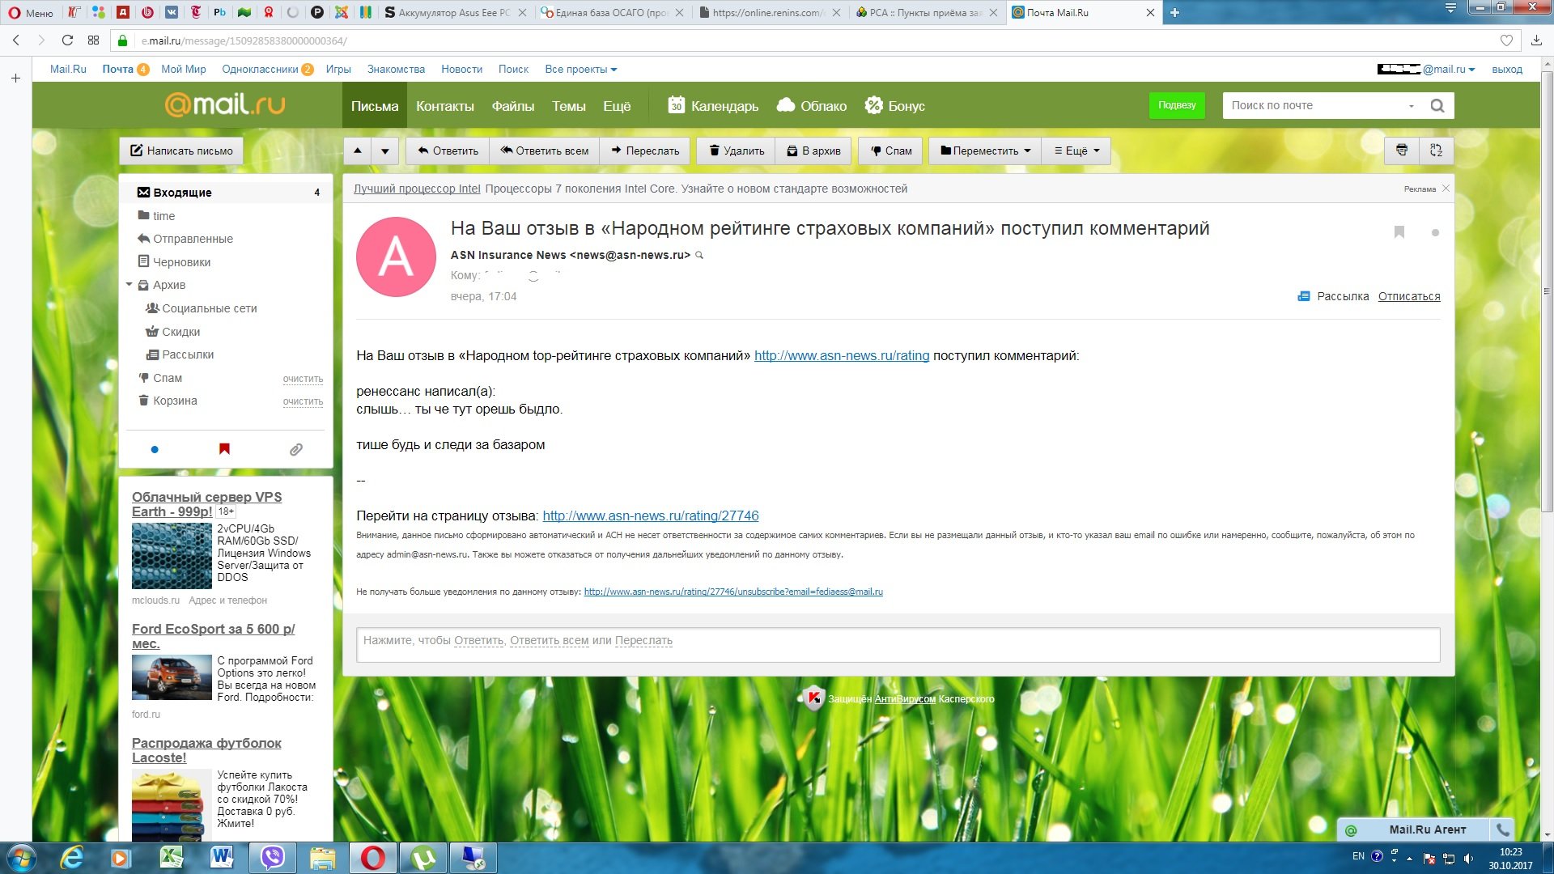This screenshot has width=1554, height=874.
Task: Go back in browser history
Action: 15,40
